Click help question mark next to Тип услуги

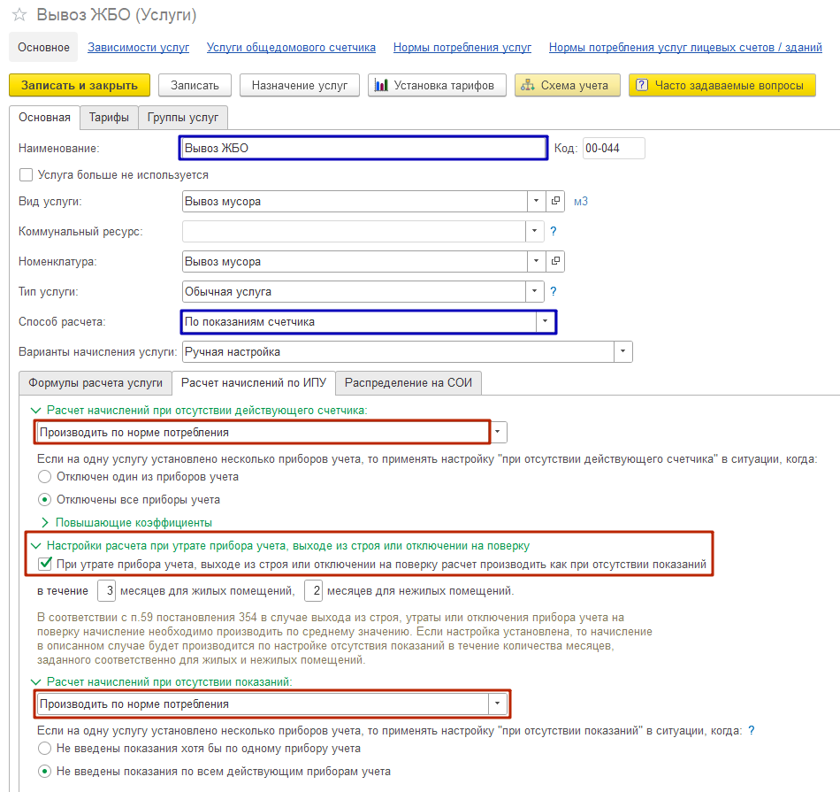554,291
